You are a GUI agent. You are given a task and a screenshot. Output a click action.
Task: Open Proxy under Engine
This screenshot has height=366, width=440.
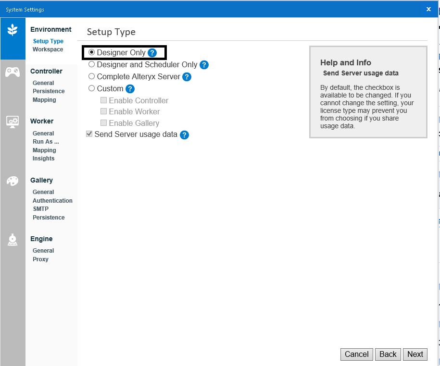click(40, 259)
